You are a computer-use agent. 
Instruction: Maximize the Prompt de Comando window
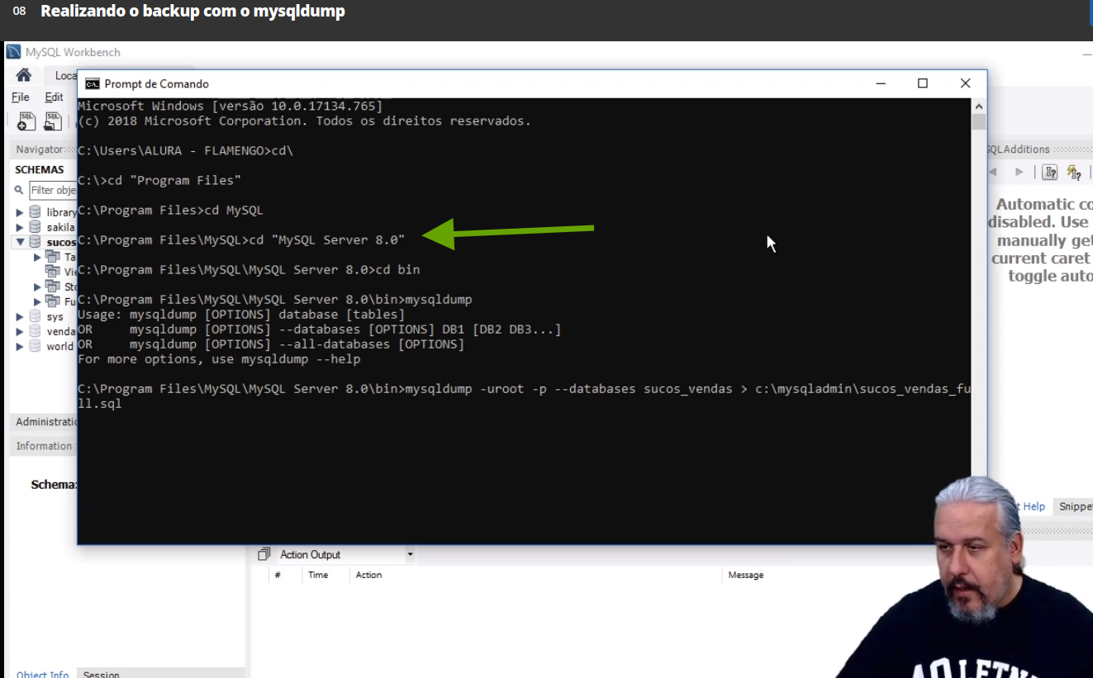click(923, 83)
